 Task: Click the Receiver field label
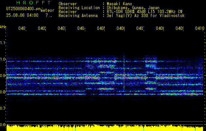[x=68, y=12]
